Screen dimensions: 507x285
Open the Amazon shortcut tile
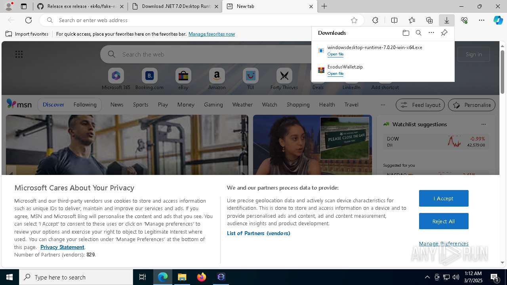tap(217, 79)
